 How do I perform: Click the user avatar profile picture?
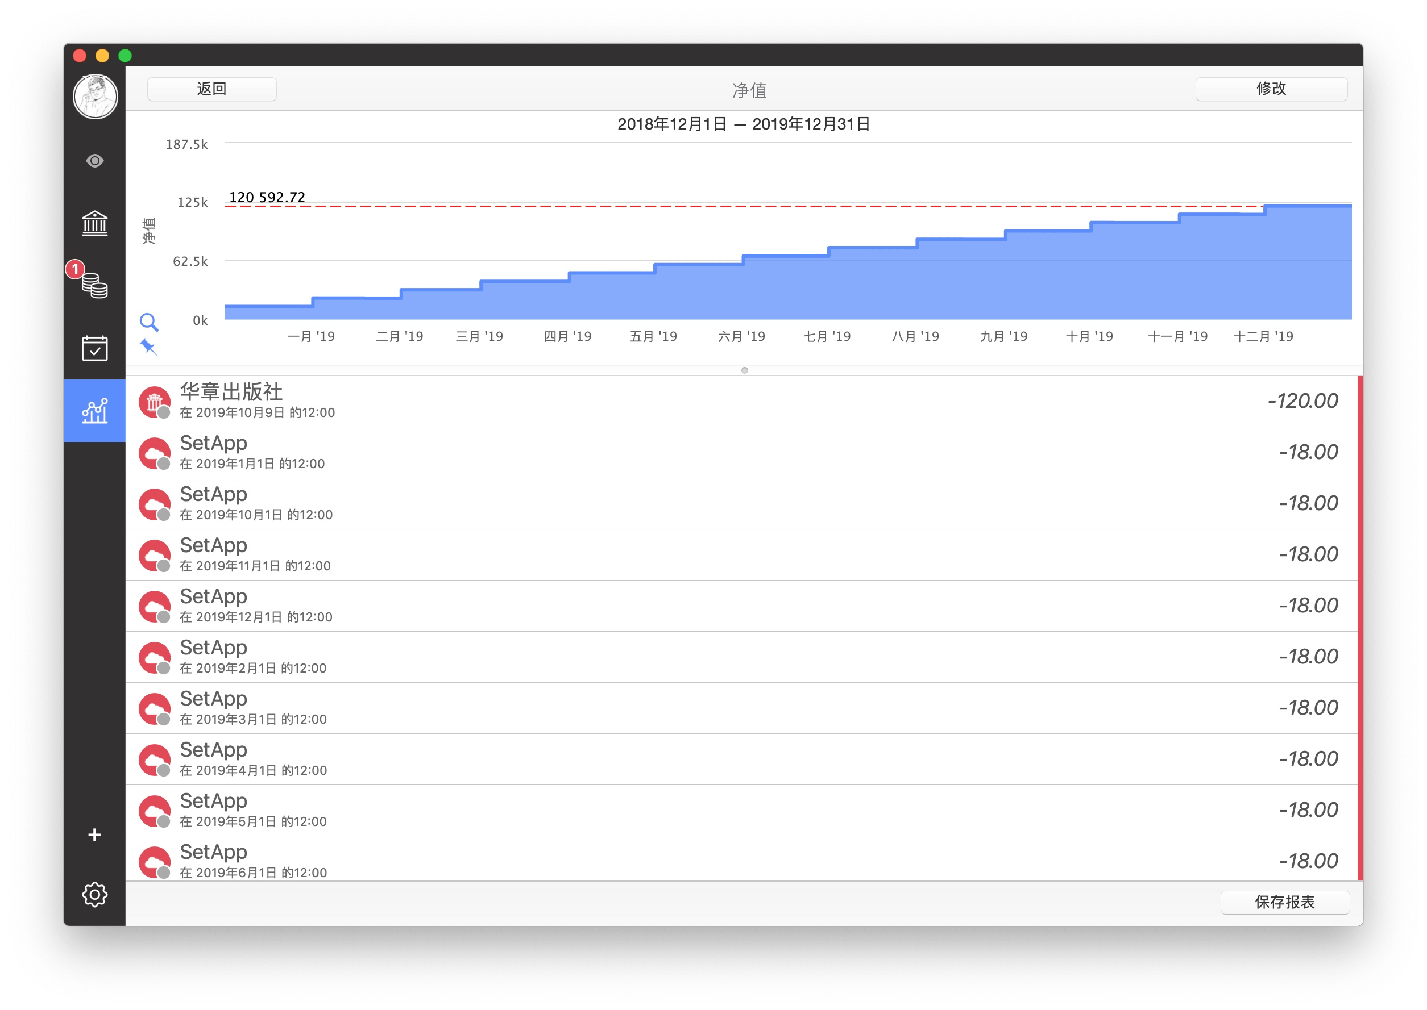click(94, 97)
